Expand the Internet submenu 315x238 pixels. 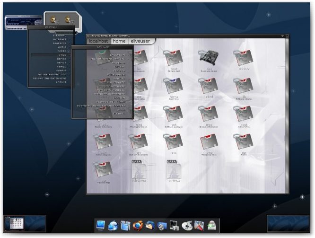(60, 39)
